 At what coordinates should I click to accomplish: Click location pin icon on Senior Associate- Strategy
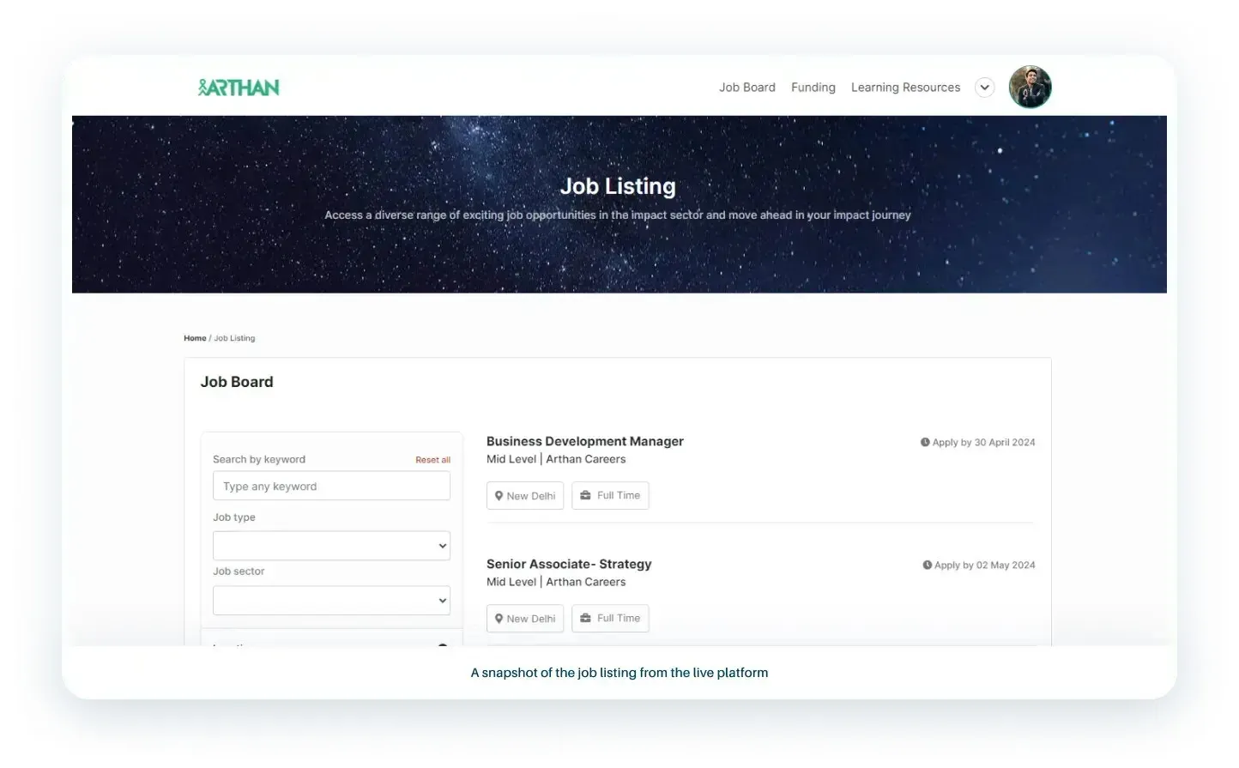coord(499,619)
